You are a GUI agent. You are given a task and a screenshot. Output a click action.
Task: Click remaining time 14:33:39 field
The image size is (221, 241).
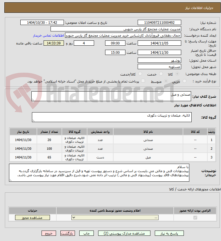pos(54,43)
